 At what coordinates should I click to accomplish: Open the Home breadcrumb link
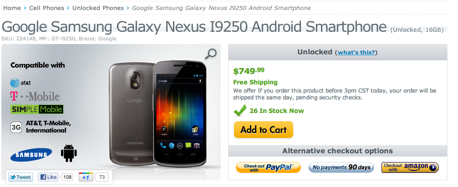coord(12,8)
